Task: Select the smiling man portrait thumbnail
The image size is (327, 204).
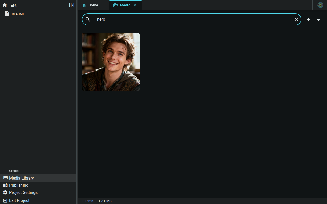Action: (x=111, y=62)
